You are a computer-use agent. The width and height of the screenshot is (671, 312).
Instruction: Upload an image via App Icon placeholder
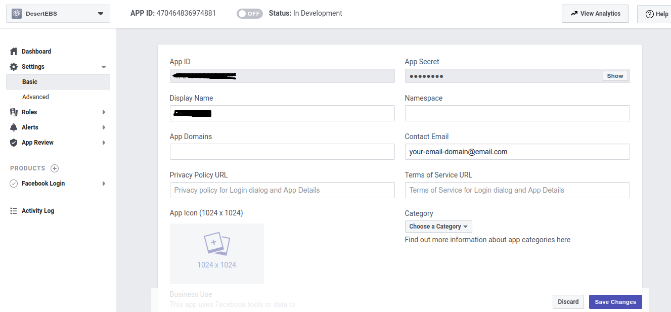click(217, 253)
